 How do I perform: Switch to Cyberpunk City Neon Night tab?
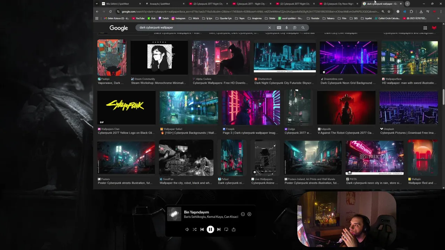click(338, 4)
